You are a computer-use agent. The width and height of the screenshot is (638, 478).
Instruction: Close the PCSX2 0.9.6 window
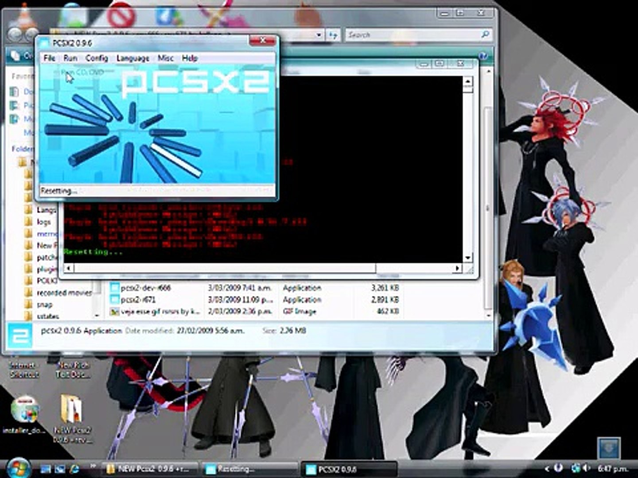tap(262, 41)
